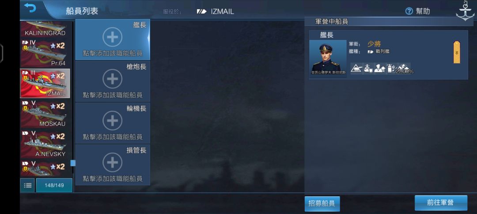
Task: Select the KALININGRAD ship
Action: [45, 29]
